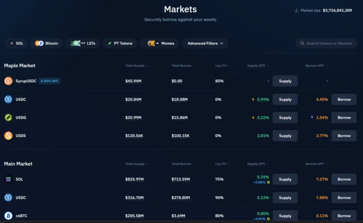
Task: Borrow USDC in Maple Market
Action: [344, 99]
